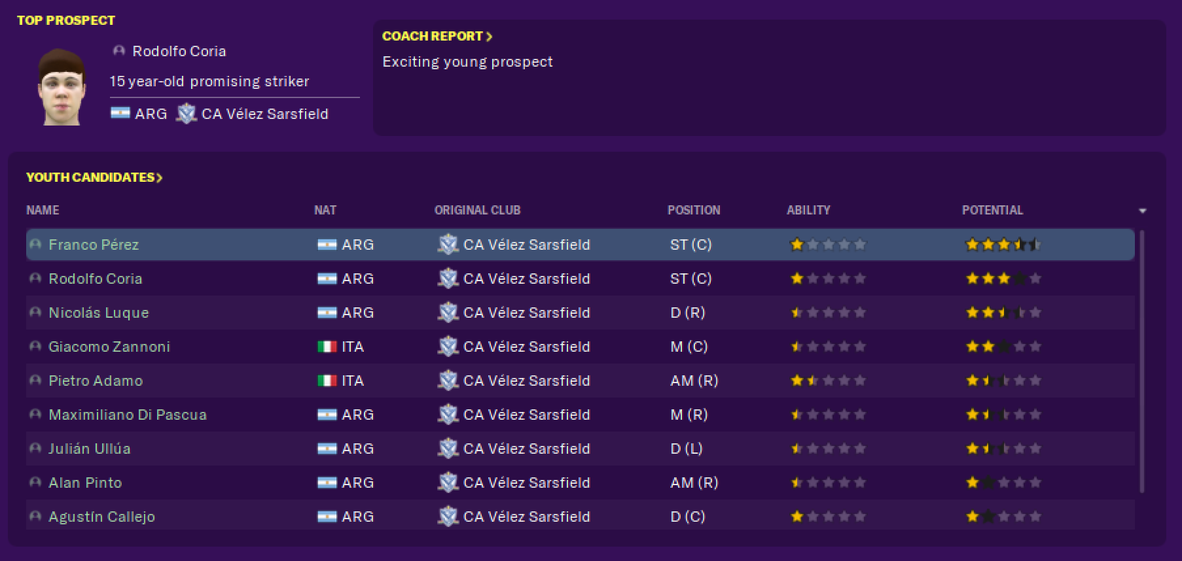
Task: Click the Argentina flag beside ARG in top prospect
Action: (120, 114)
